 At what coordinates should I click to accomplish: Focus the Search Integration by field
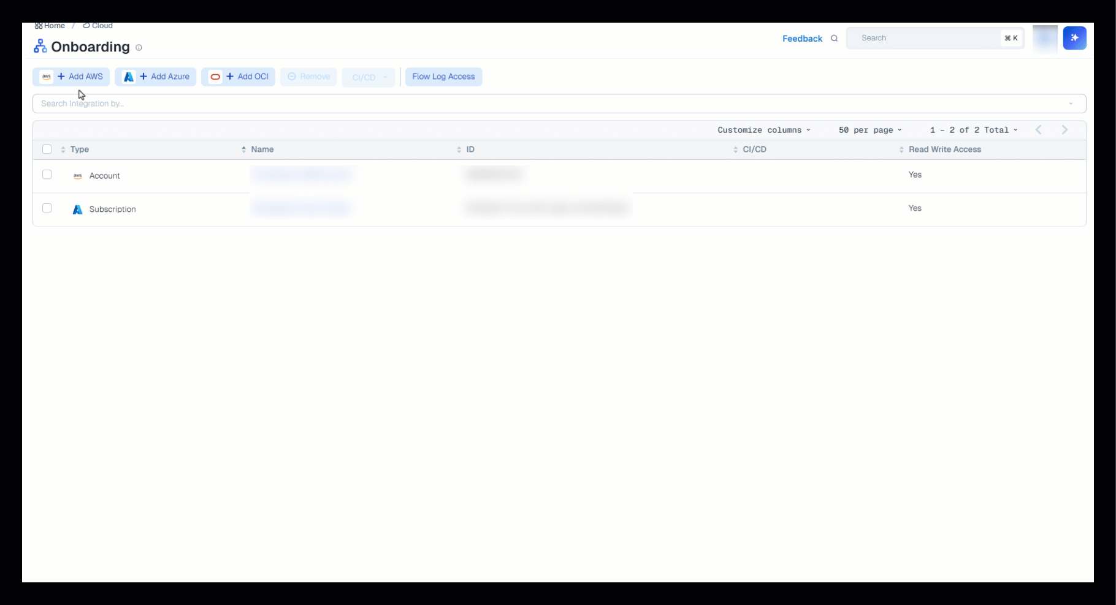pyautogui.click(x=559, y=103)
